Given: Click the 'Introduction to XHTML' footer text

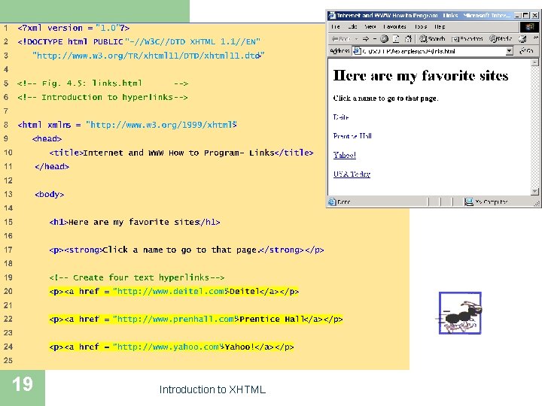Looking at the screenshot, I should [x=212, y=389].
